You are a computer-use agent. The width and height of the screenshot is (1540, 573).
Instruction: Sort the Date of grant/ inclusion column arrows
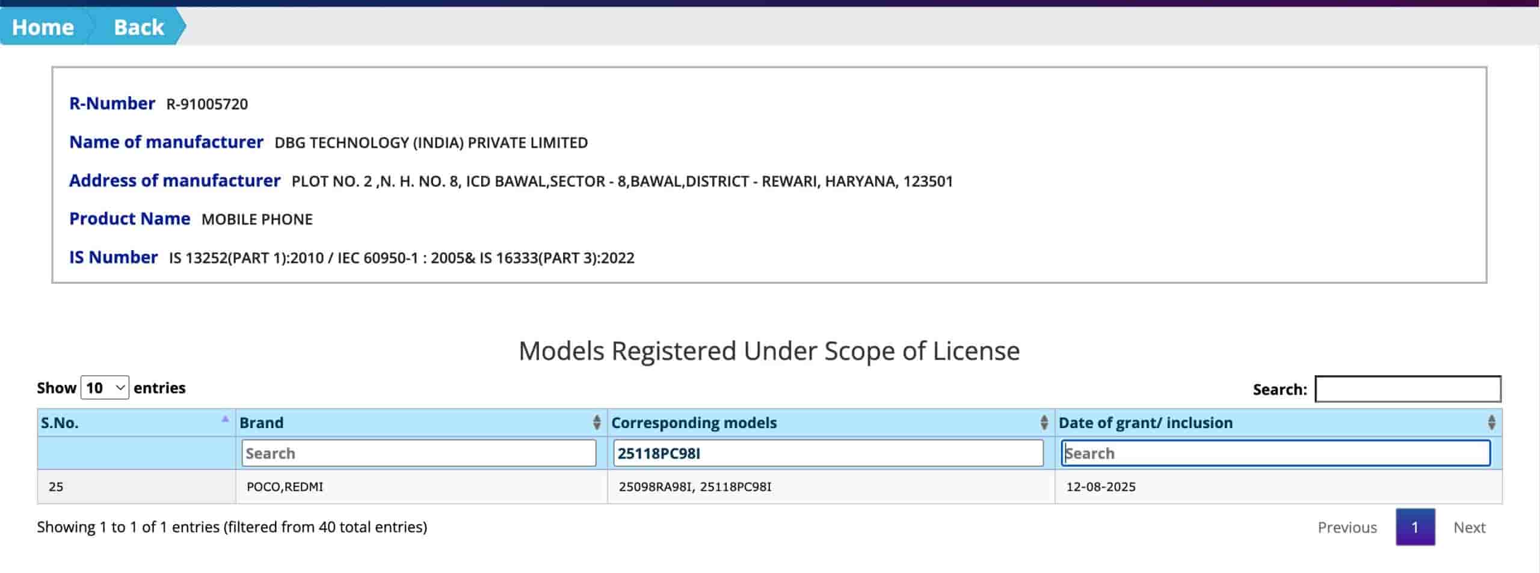[x=1492, y=423]
